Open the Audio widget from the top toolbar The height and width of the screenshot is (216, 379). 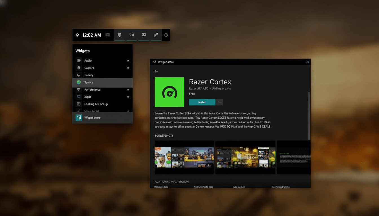(131, 35)
